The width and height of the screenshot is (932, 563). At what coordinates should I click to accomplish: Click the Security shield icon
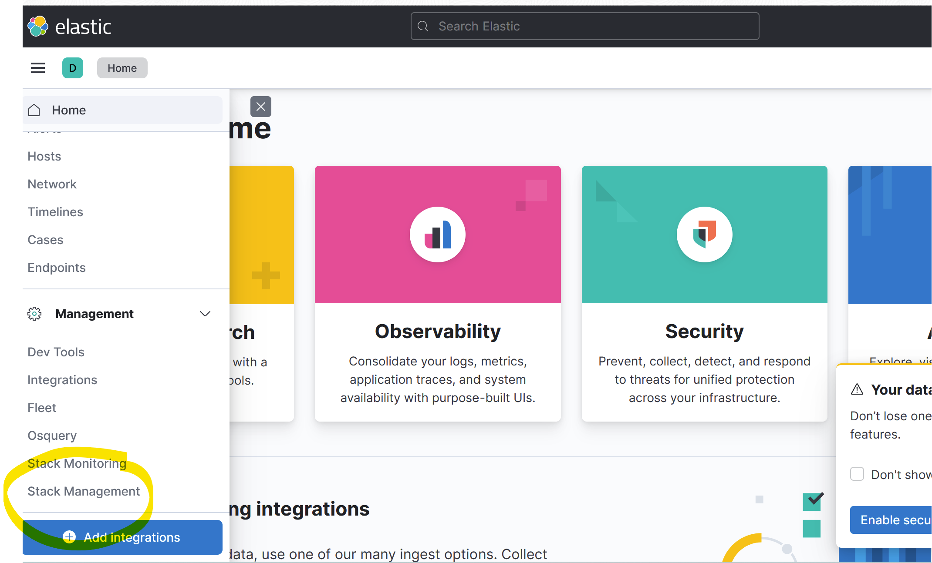click(704, 235)
